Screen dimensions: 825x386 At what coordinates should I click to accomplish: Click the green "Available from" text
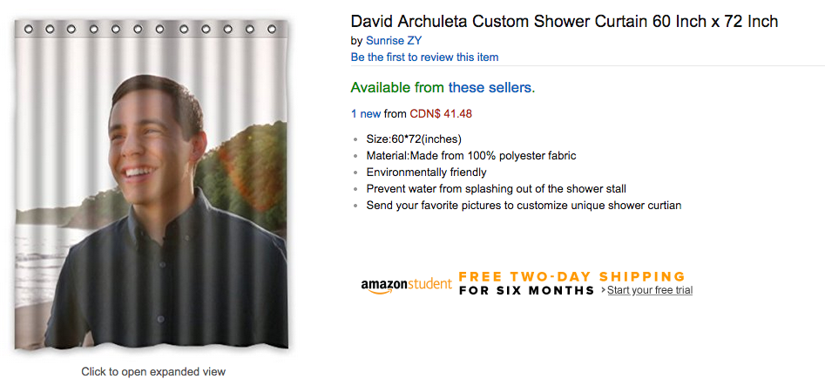click(x=397, y=88)
